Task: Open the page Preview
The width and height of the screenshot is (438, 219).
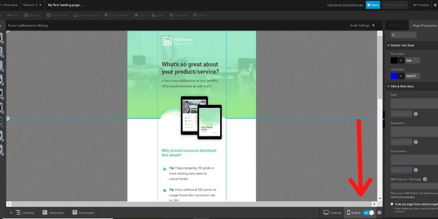Action: tap(421, 5)
